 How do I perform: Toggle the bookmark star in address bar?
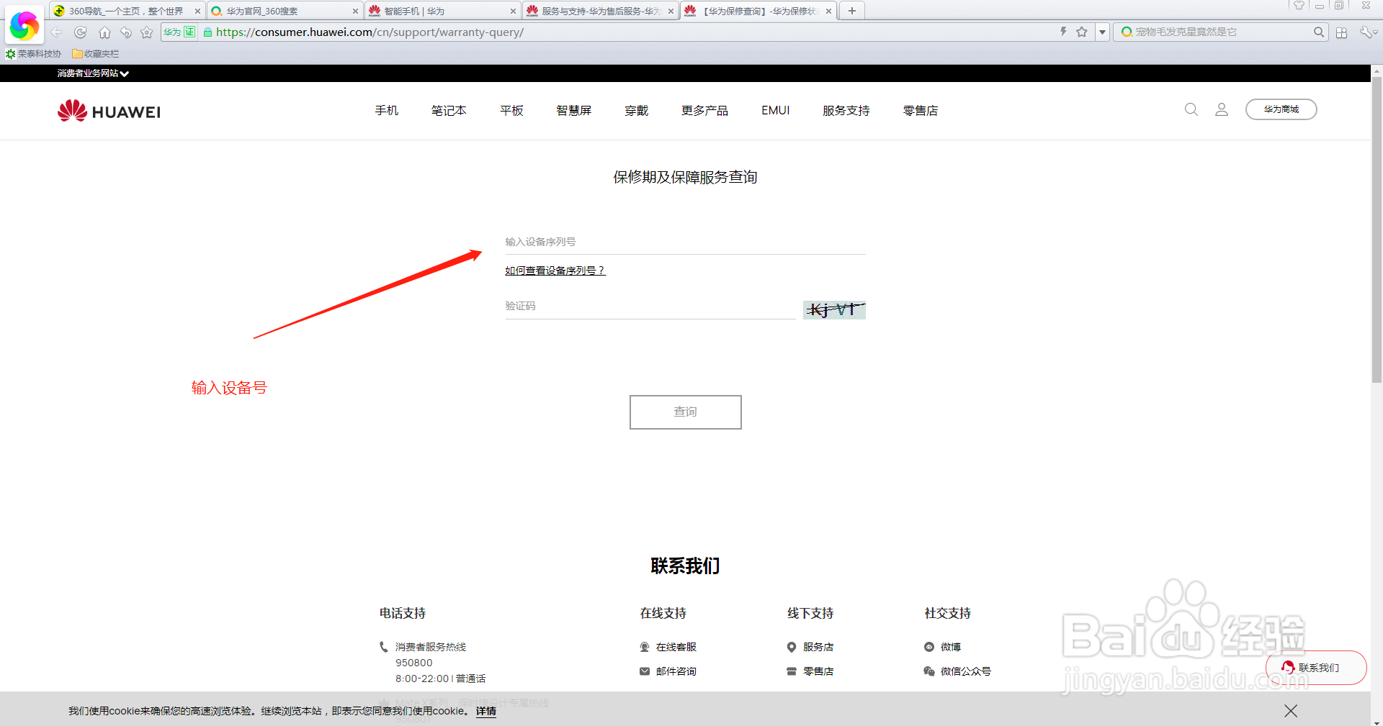coord(1082,32)
